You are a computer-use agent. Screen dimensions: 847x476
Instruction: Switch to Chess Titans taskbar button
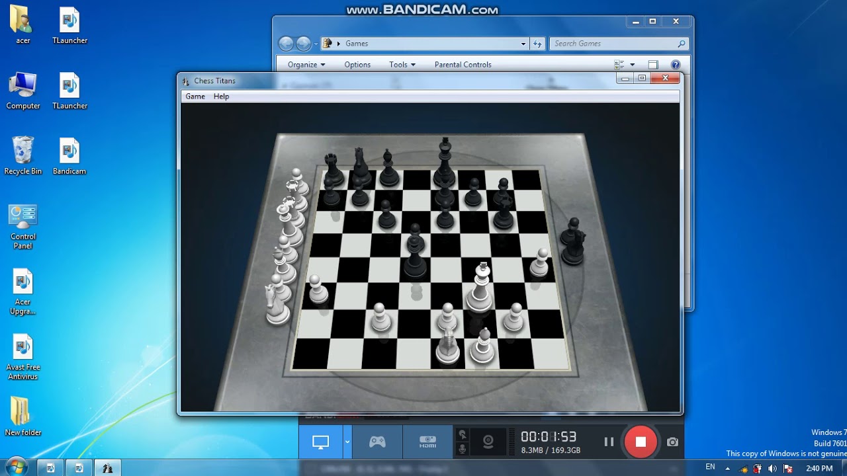107,468
